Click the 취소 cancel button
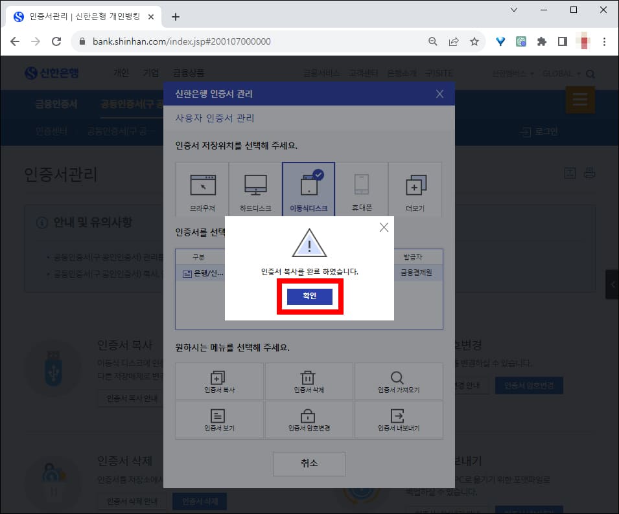Screen dimensions: 619x514 tap(309, 464)
